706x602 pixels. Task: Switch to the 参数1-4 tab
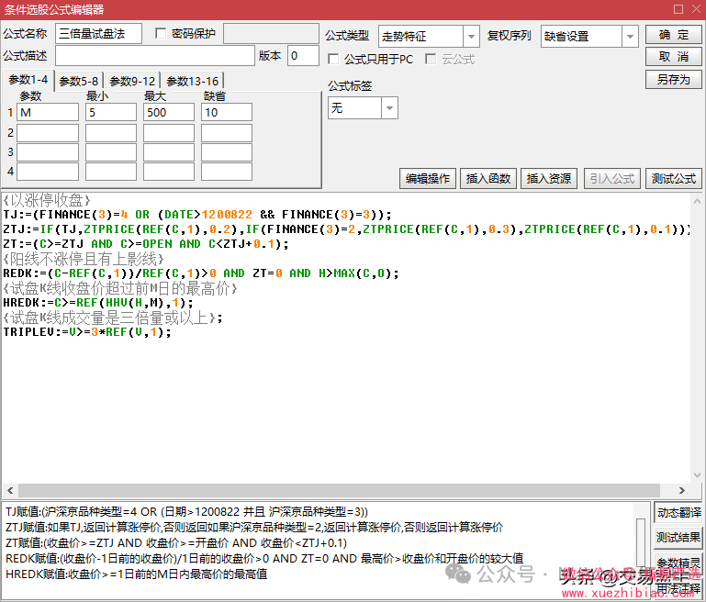click(x=28, y=80)
